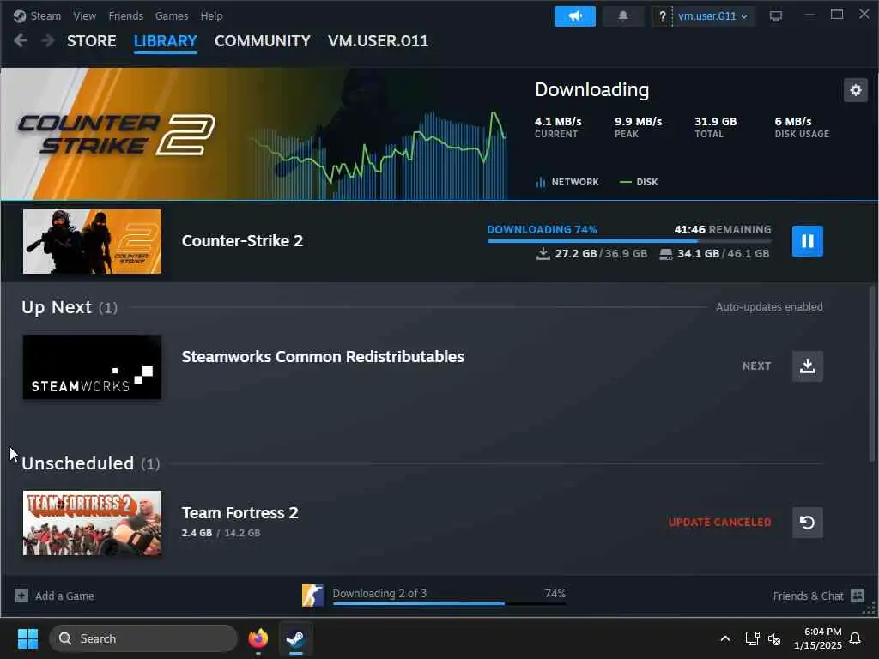Click the Add a Game plus icon
The height and width of the screenshot is (659, 879).
click(21, 596)
